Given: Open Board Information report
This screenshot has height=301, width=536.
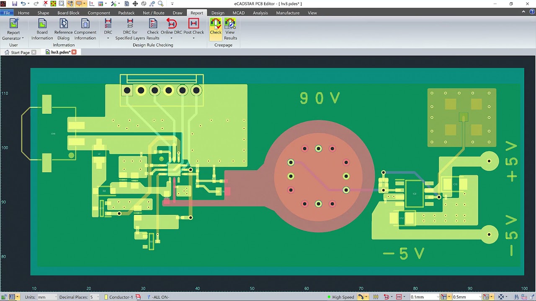Looking at the screenshot, I should click(x=42, y=29).
